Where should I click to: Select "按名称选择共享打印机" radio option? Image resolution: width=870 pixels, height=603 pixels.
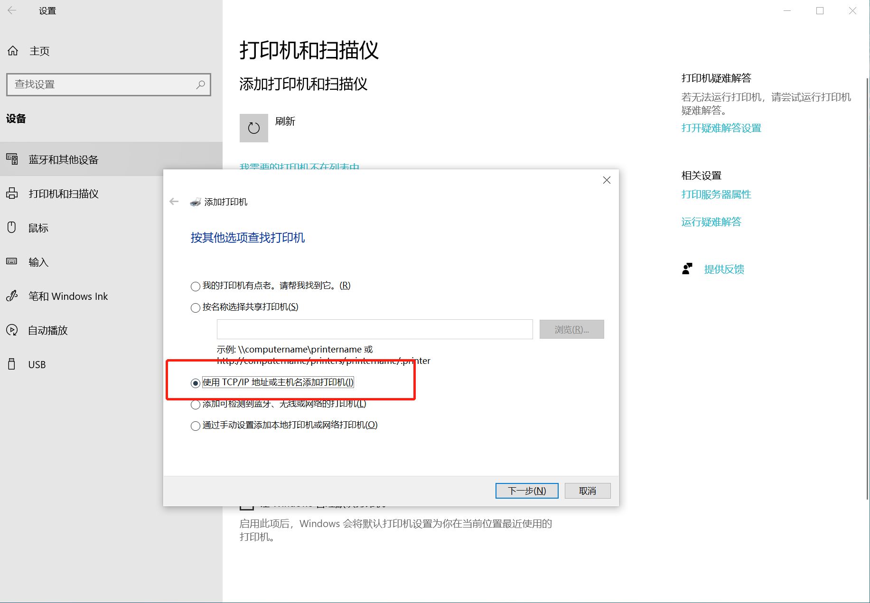tap(195, 308)
